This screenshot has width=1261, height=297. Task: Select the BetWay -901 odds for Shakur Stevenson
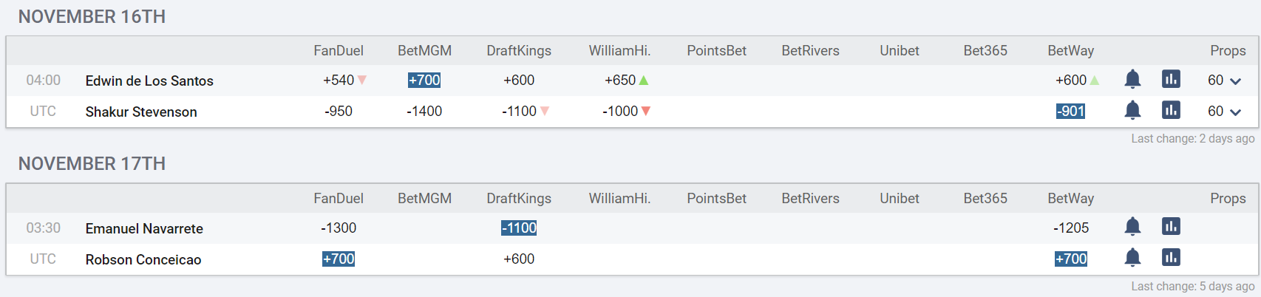(x=1070, y=111)
